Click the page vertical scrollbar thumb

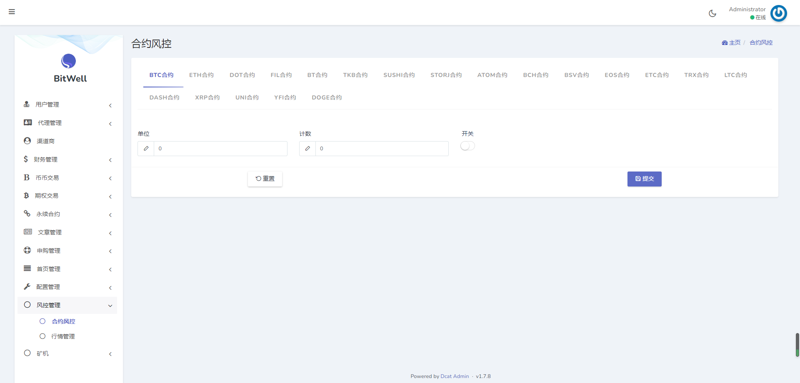coord(797,345)
